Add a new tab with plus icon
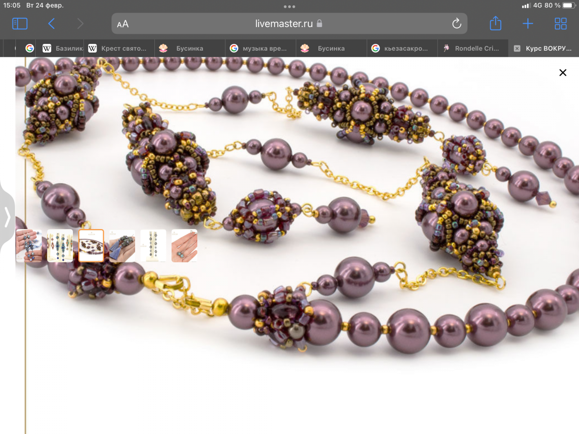The image size is (579, 434). point(528,24)
